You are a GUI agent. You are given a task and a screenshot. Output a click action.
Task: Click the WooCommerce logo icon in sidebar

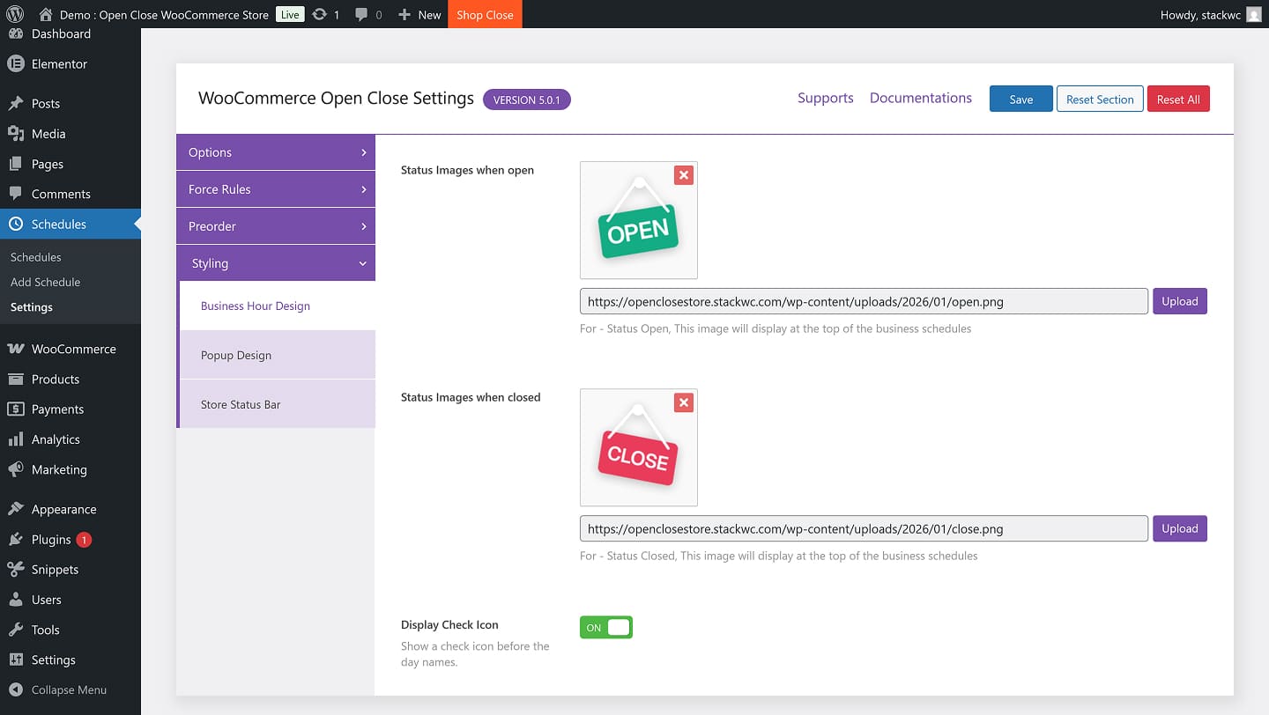(15, 349)
